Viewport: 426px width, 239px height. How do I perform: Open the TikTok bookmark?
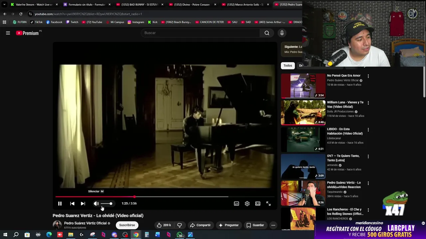[x=36, y=22]
